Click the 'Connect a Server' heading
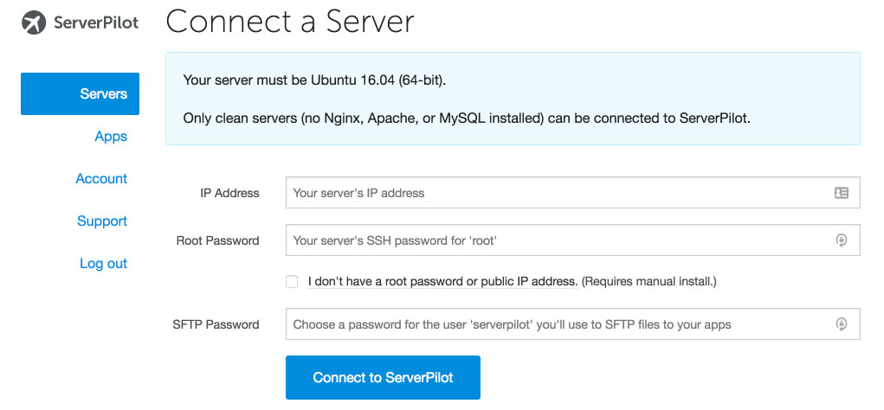Image resolution: width=884 pixels, height=410 pixels. 290,22
